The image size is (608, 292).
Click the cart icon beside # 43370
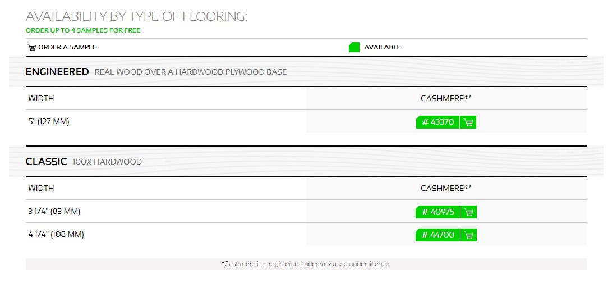[468, 122]
